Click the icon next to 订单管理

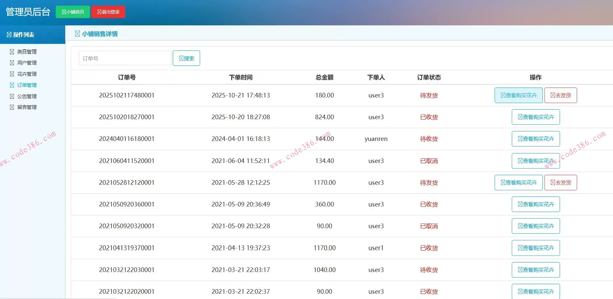click(x=12, y=85)
